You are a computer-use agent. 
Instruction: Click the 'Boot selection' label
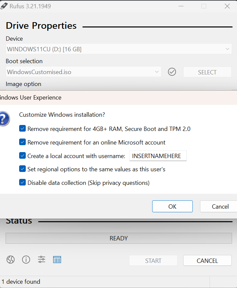[x=24, y=61]
